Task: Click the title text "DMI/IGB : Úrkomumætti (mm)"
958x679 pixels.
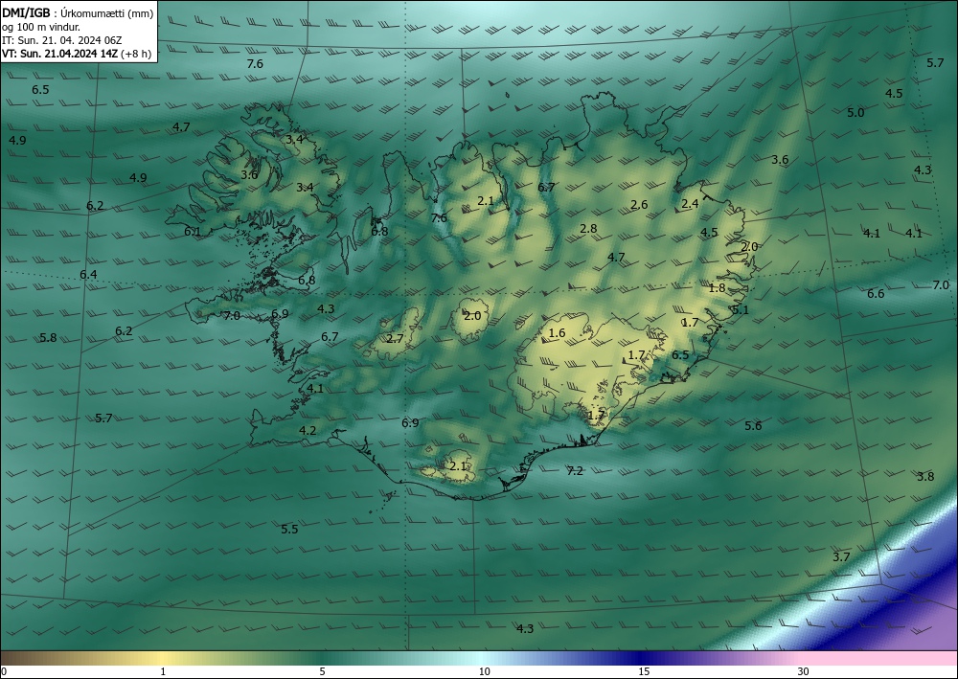Action: click(77, 13)
